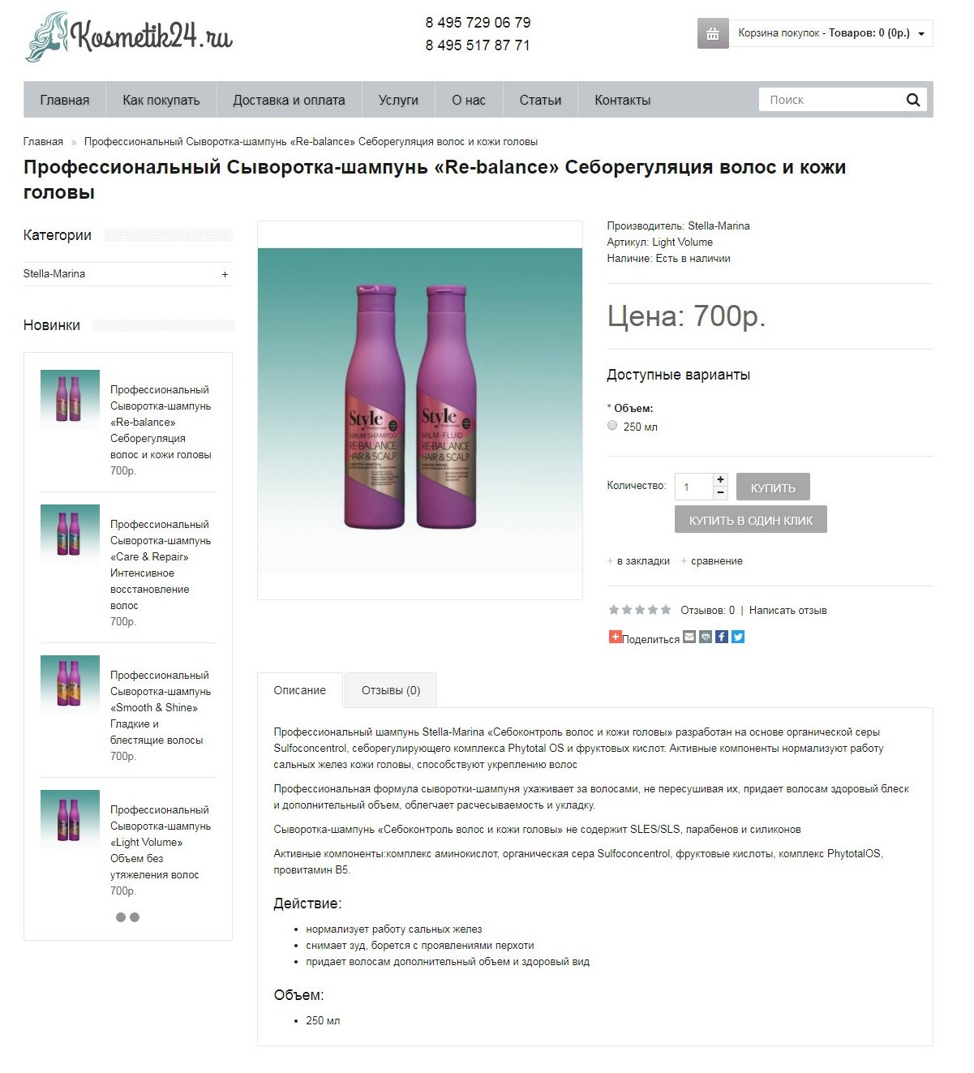Rate the product with the fifth star
The height and width of the screenshot is (1073, 974).
pos(666,610)
